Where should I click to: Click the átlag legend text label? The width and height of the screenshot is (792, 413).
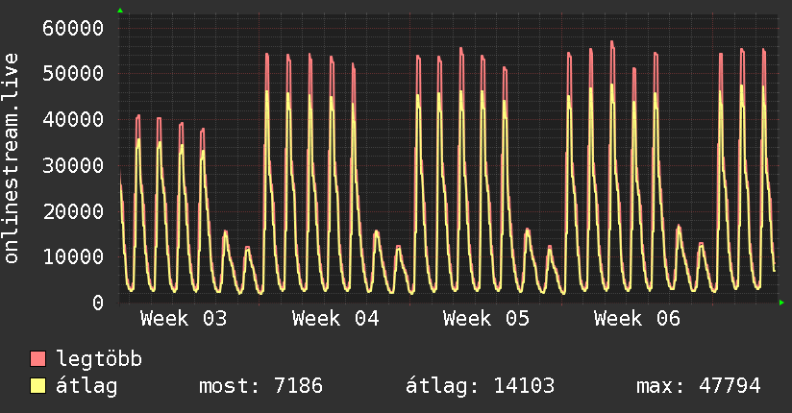pyautogui.click(x=87, y=386)
